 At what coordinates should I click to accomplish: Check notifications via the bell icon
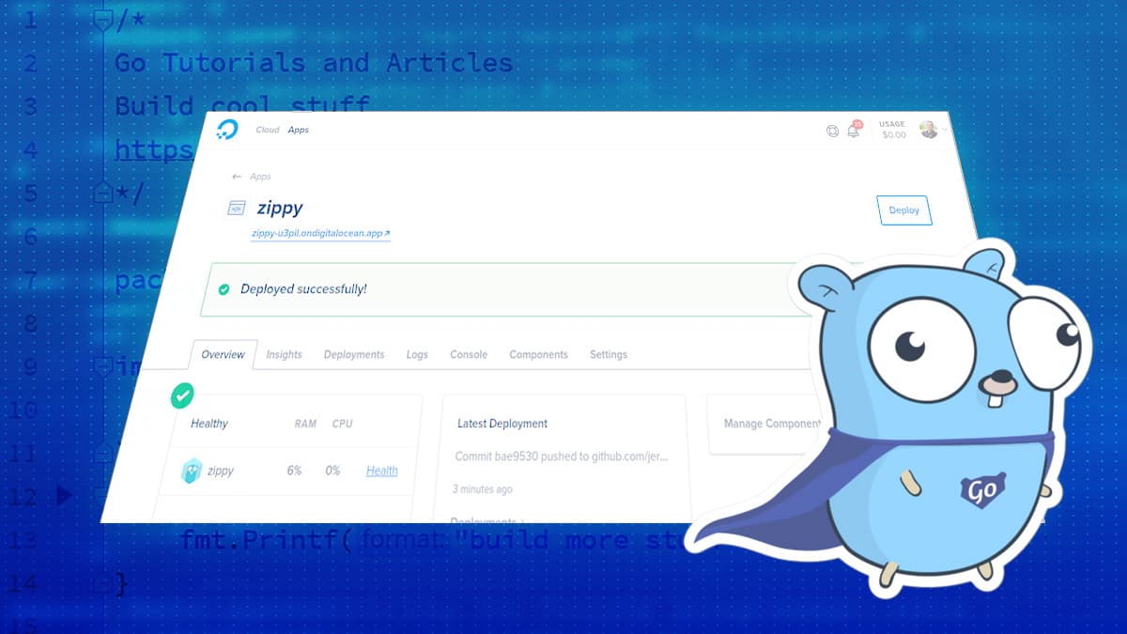(x=855, y=132)
